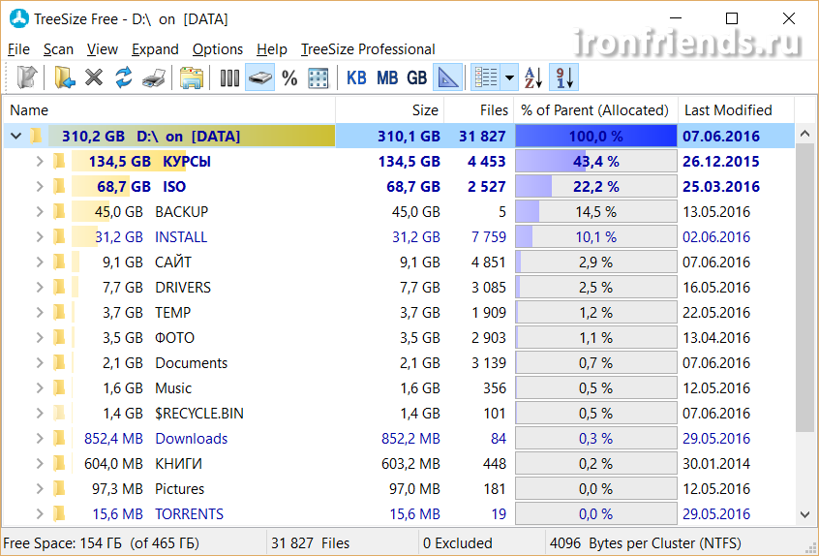Toggle allocated space drive icon mode
This screenshot has height=556, width=819.
(x=259, y=78)
